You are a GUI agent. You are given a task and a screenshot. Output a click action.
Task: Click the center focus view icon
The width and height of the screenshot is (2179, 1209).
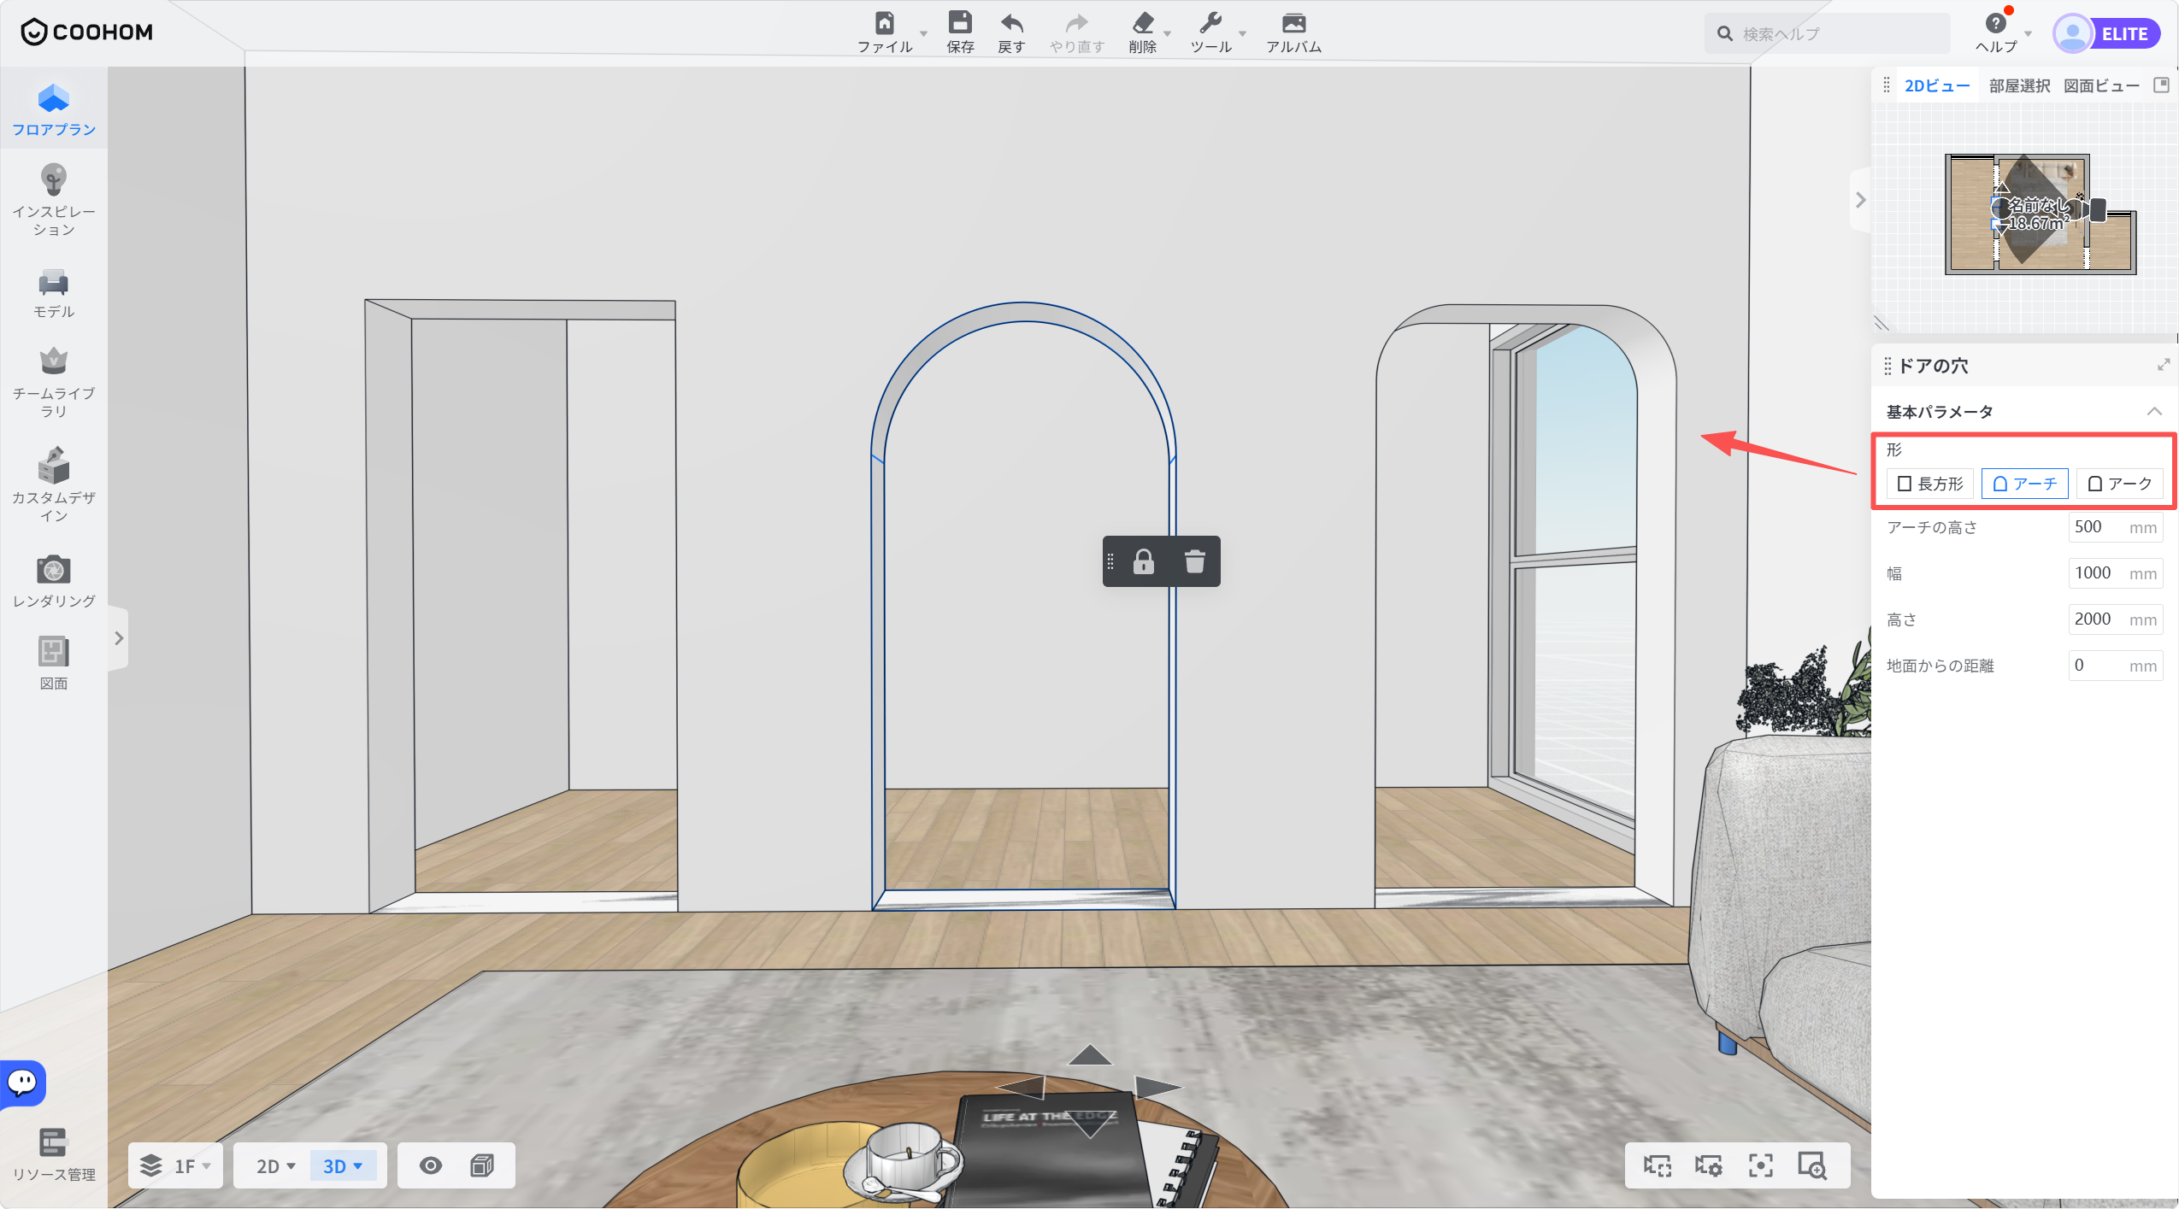pyautogui.click(x=1760, y=1165)
